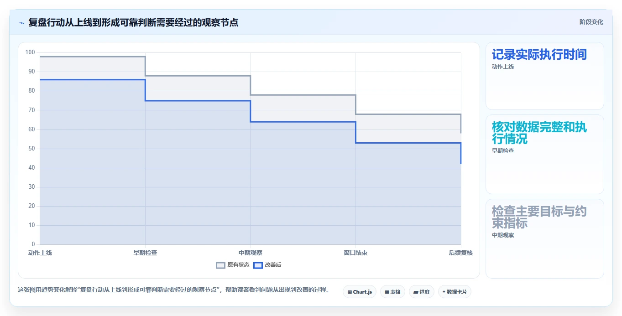Click the 早期检查 x-axis label
The width and height of the screenshot is (622, 316).
click(145, 253)
